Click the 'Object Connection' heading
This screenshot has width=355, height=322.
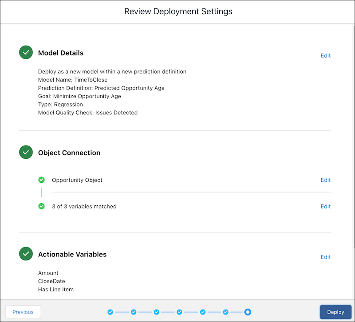[x=69, y=153]
